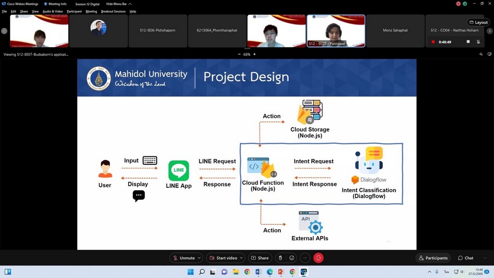Open the Layout options
Screen dimensions: 494x278
[x=478, y=22]
